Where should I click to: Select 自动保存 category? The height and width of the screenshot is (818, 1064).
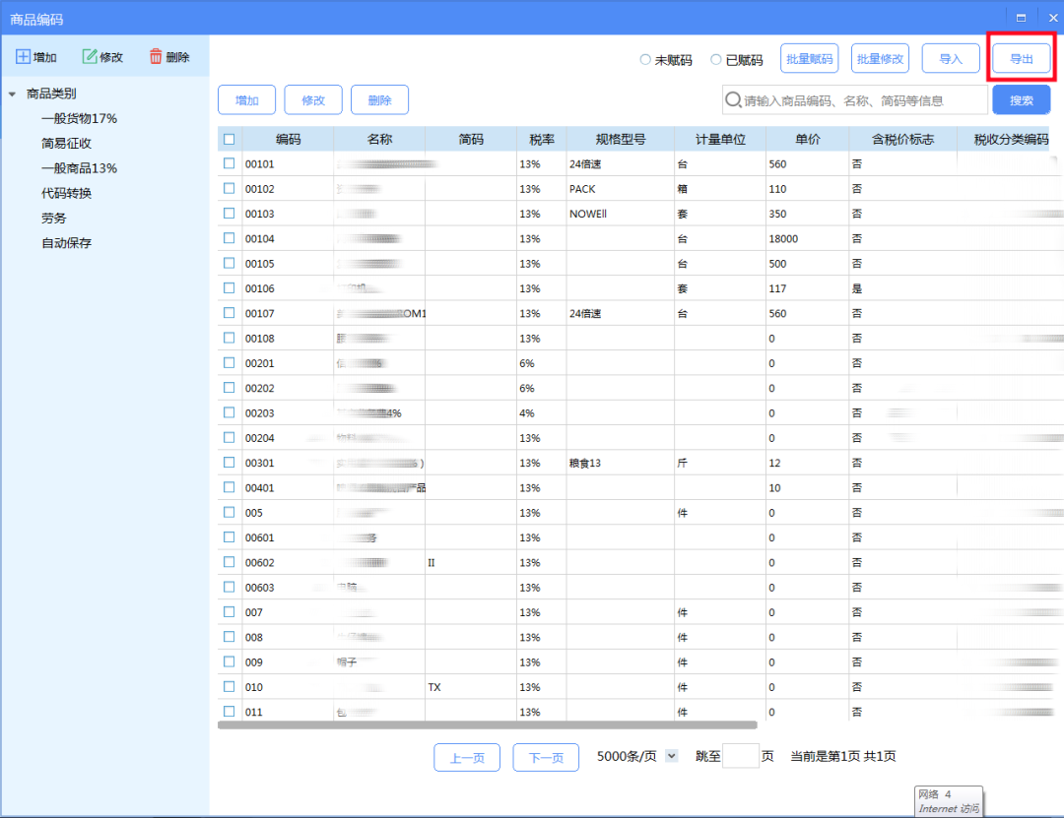click(x=67, y=243)
